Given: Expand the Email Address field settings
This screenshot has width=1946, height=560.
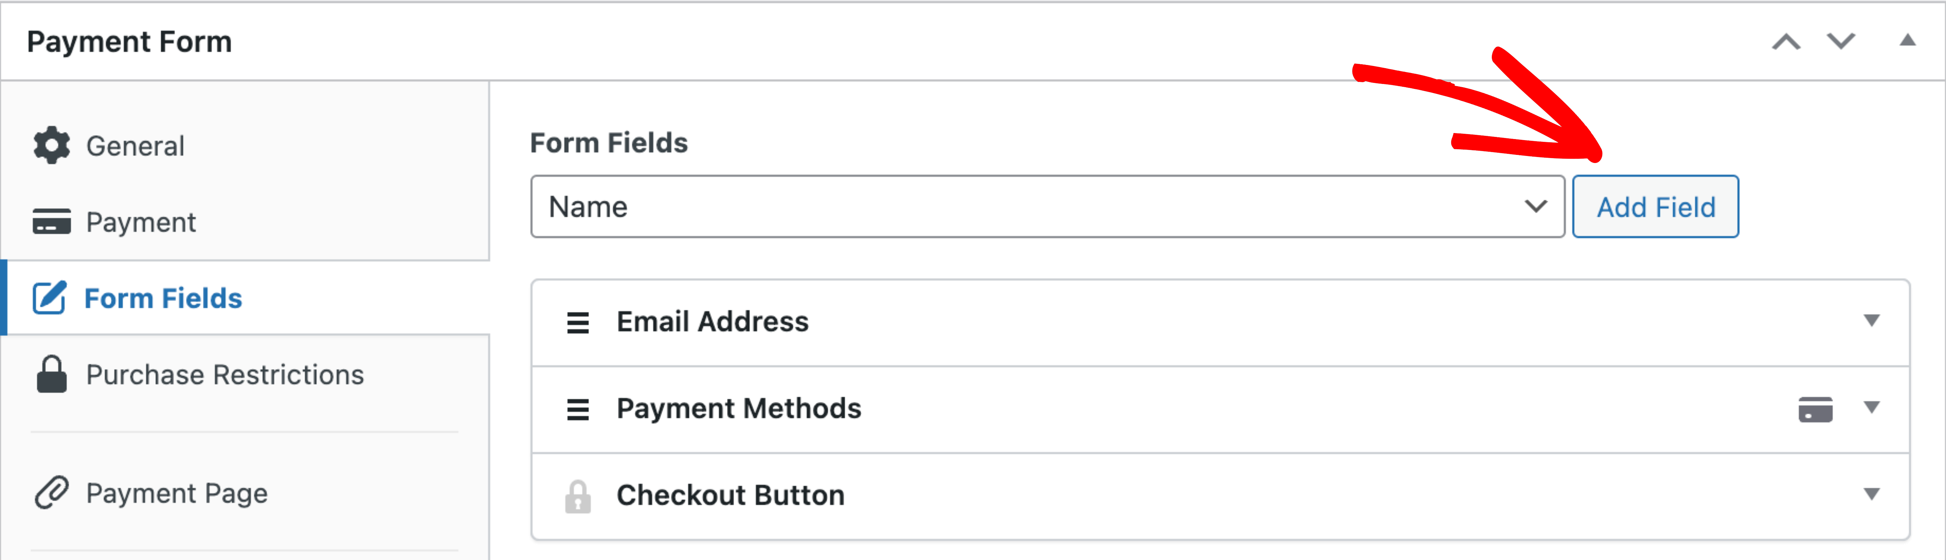Looking at the screenshot, I should click(1871, 320).
